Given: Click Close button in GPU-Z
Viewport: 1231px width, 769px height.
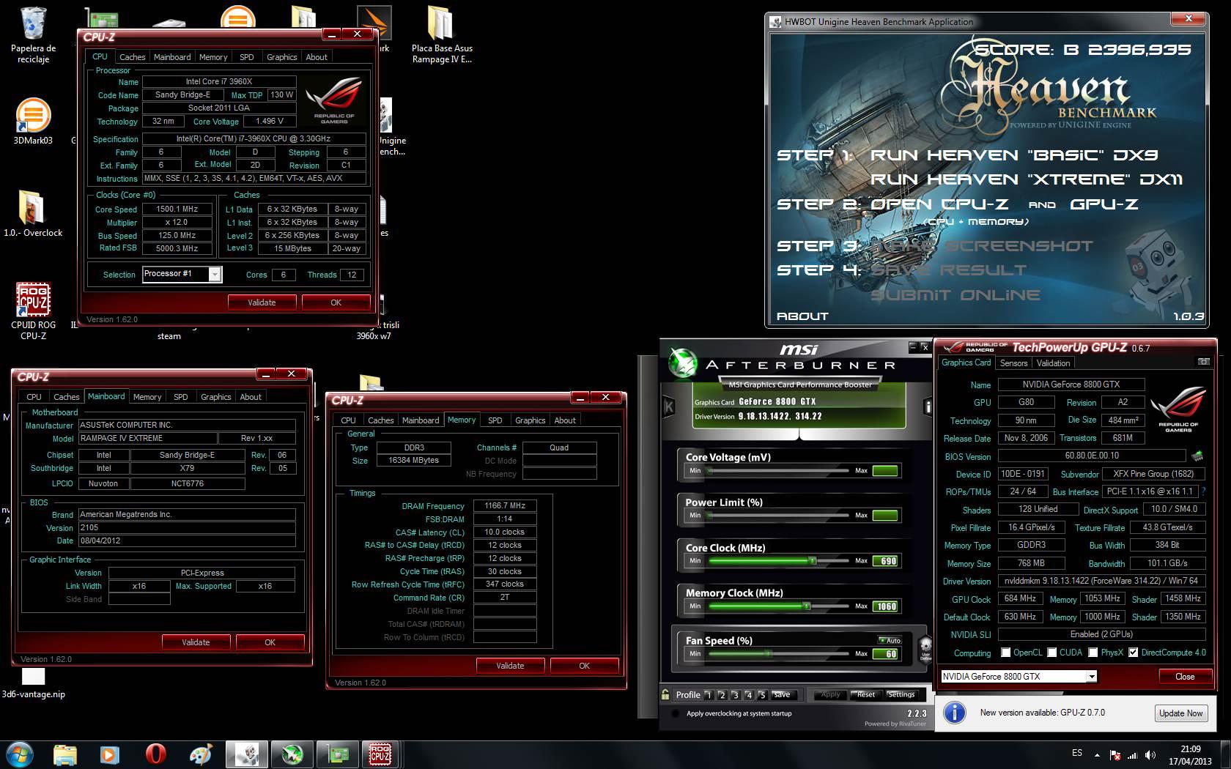Looking at the screenshot, I should 1184,676.
